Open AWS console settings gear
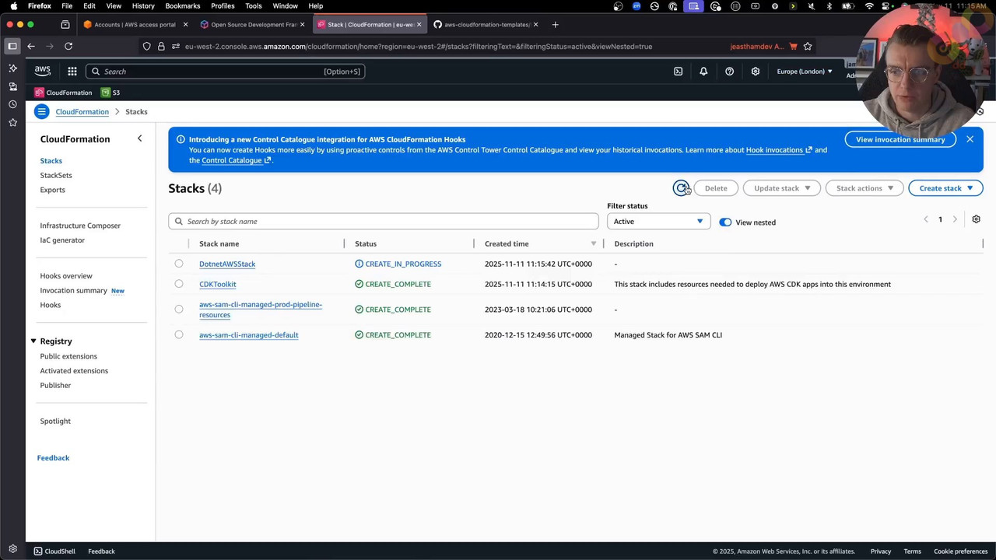This screenshot has width=996, height=560. [x=755, y=72]
